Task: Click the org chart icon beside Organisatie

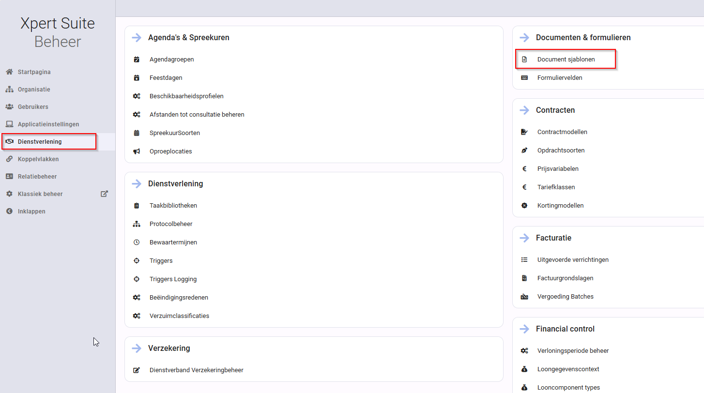Action: coord(9,89)
